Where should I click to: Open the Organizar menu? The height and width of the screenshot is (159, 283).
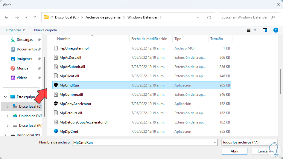click(15, 30)
